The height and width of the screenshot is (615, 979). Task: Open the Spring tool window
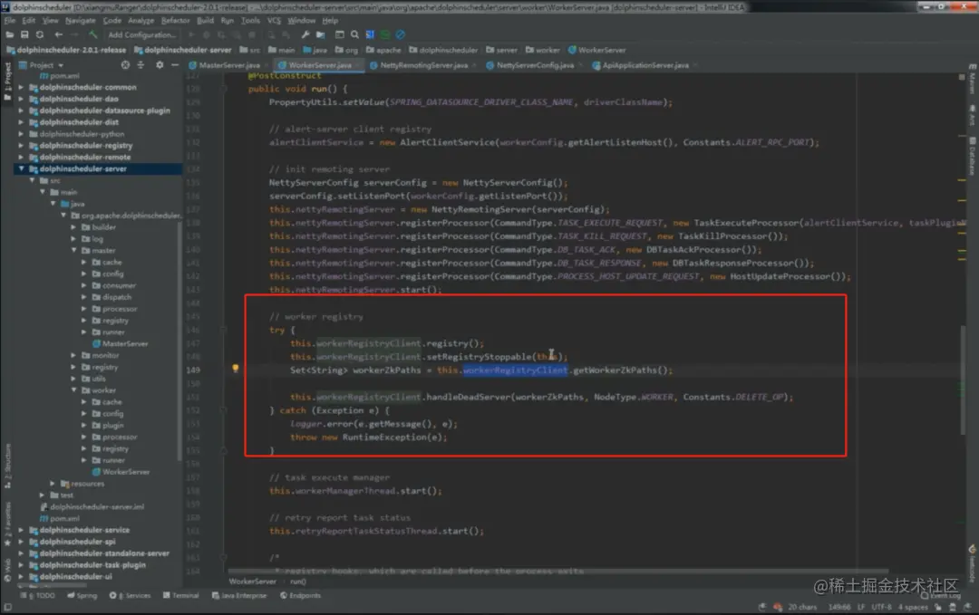(82, 596)
